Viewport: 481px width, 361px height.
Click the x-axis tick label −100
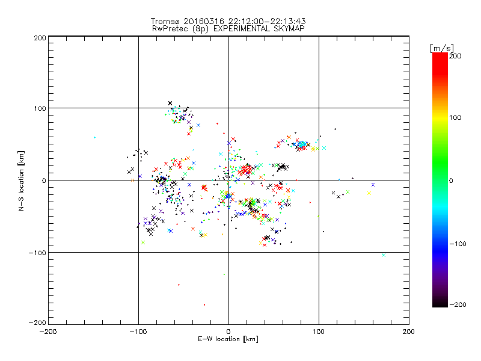coord(138,332)
